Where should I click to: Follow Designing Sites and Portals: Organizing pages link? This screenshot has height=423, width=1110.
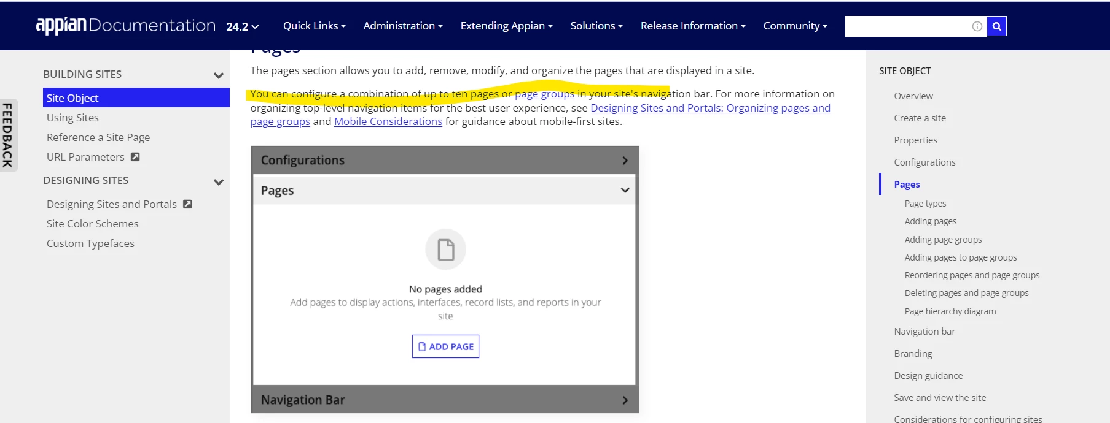pyautogui.click(x=710, y=108)
